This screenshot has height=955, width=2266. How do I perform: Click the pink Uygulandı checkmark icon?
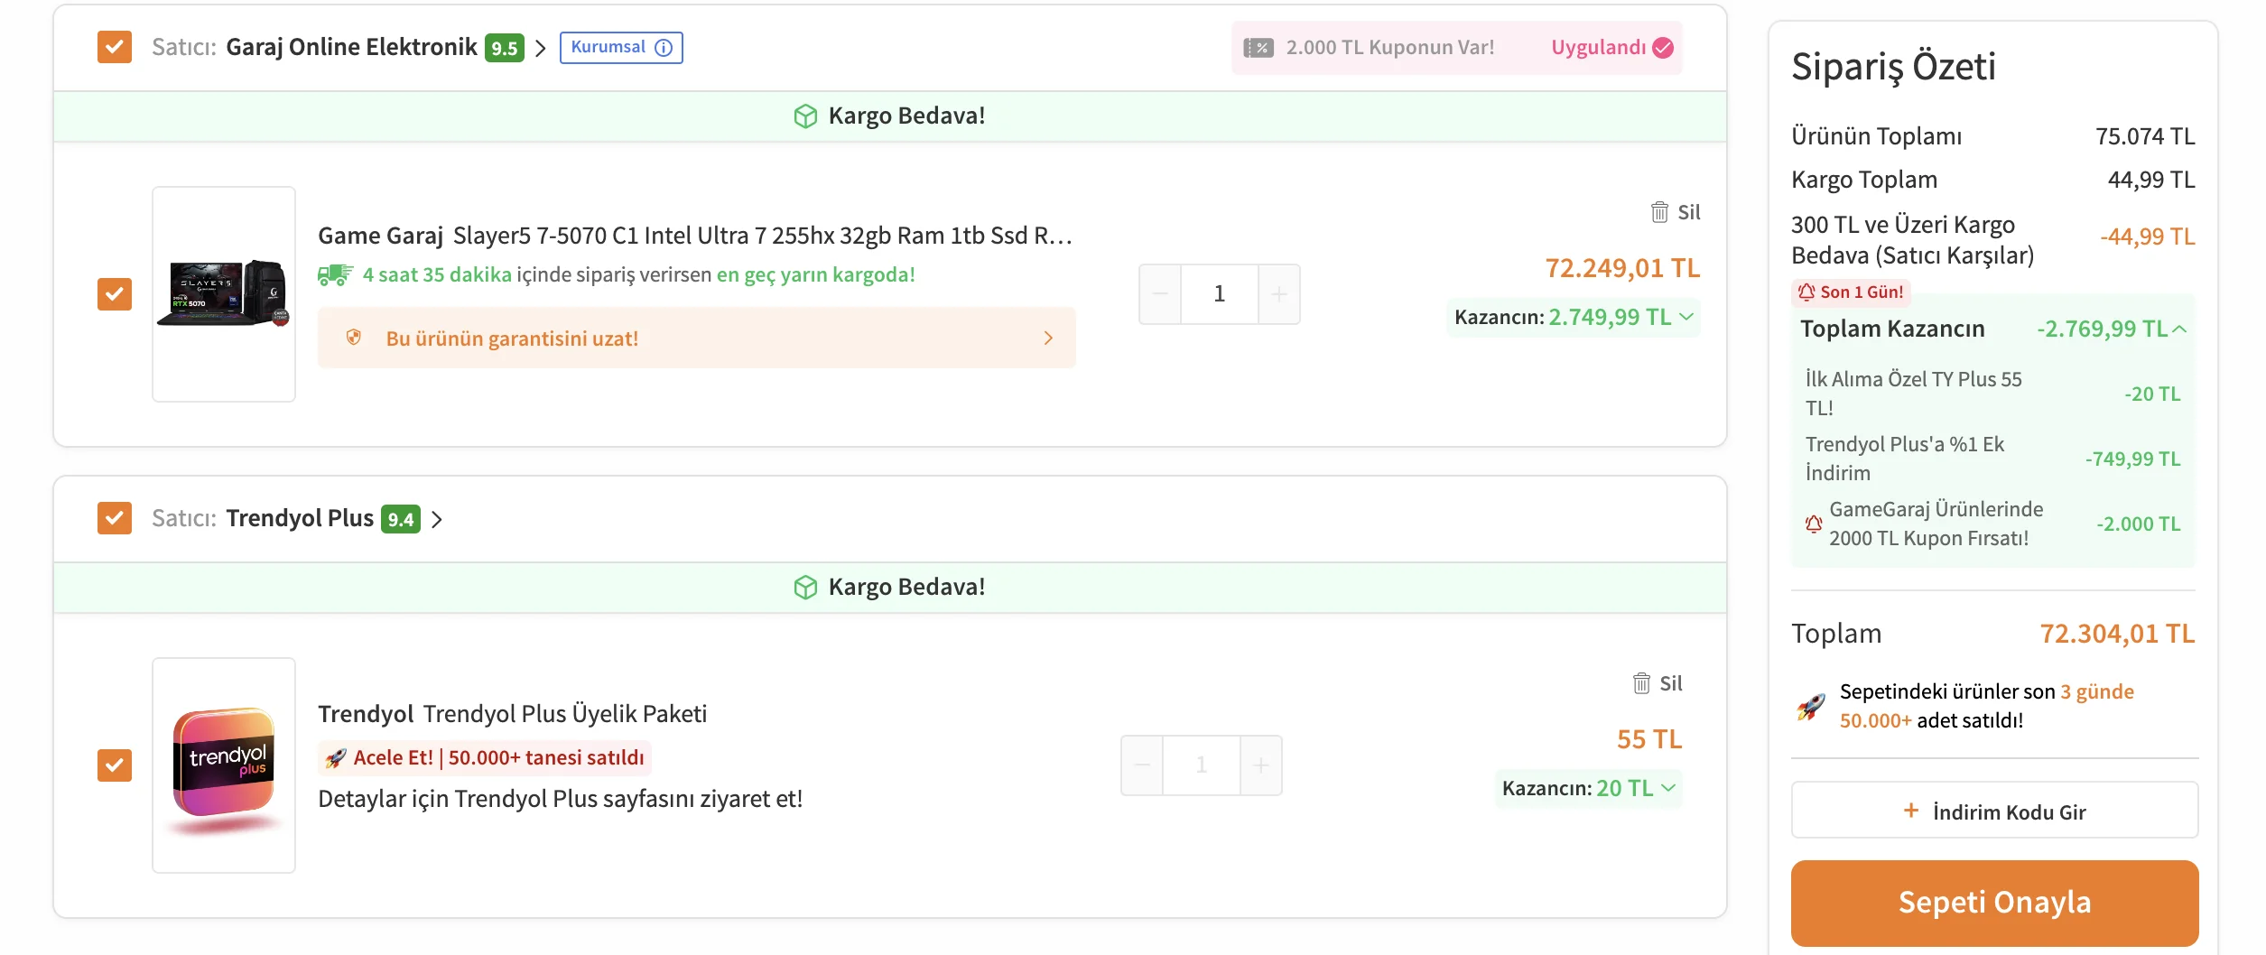click(1663, 48)
